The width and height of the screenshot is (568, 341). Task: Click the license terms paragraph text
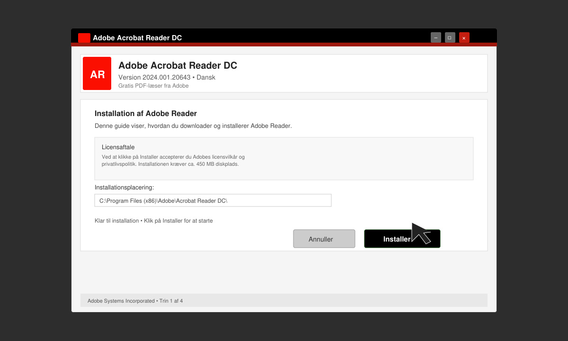(x=173, y=161)
